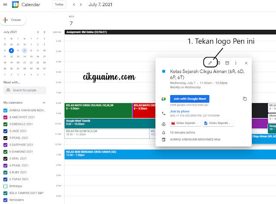Screen dimensions: 276x204
Task: Email guests using envelope icon
Action: pos(227,63)
